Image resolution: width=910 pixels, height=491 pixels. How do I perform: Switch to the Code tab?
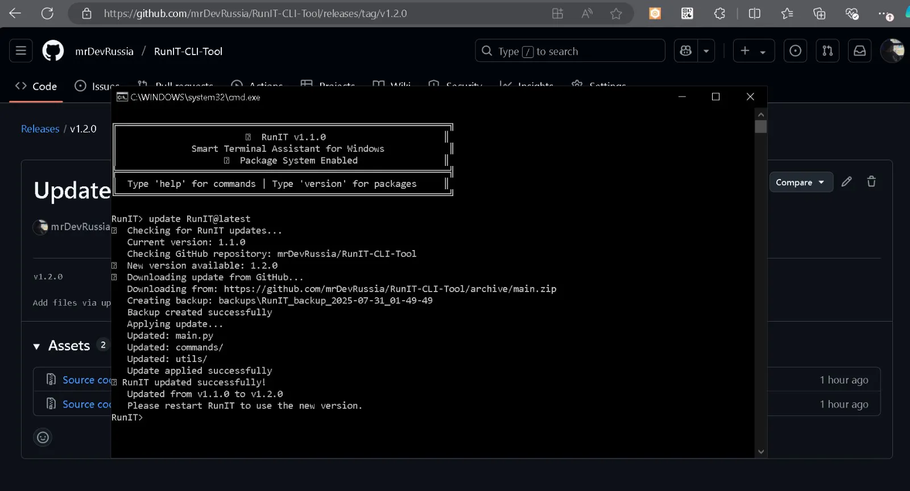(x=36, y=86)
